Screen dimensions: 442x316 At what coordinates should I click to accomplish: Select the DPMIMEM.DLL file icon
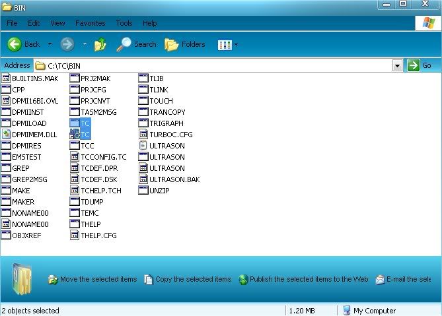[x=6, y=135]
